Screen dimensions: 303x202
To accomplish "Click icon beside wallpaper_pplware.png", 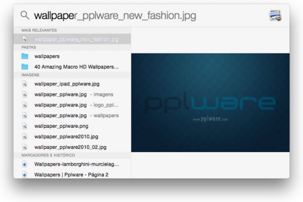I will click(x=25, y=126).
